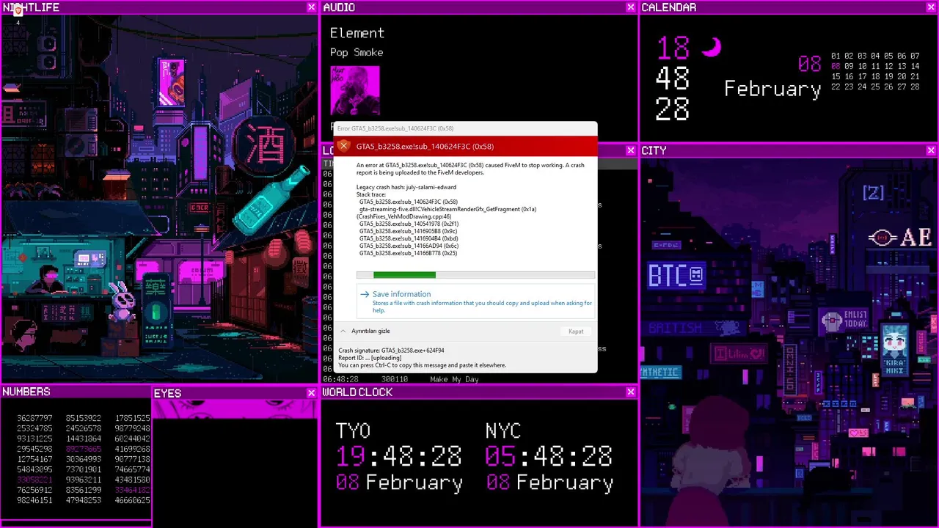Click the WORLD CLOCK panel title
Image resolution: width=939 pixels, height=528 pixels.
pos(358,392)
